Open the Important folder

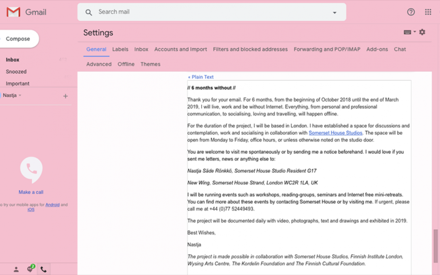coord(18,83)
